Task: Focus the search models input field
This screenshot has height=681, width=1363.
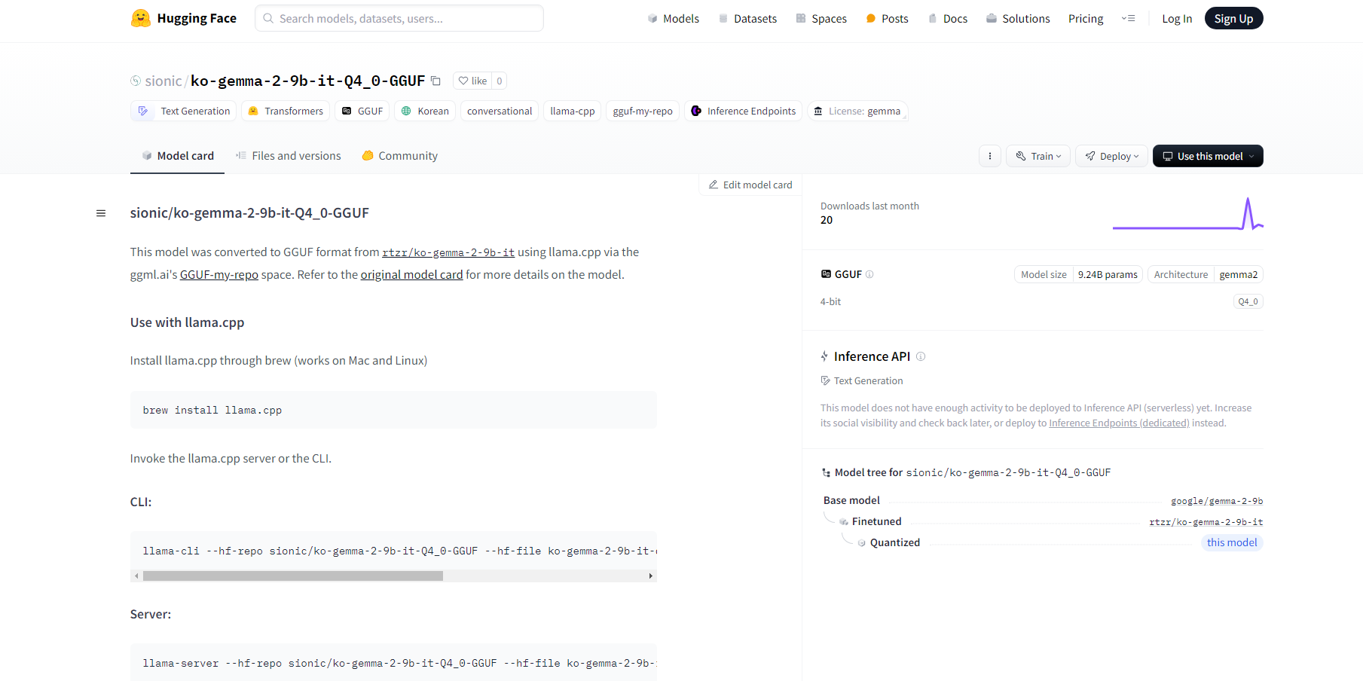Action: click(399, 18)
